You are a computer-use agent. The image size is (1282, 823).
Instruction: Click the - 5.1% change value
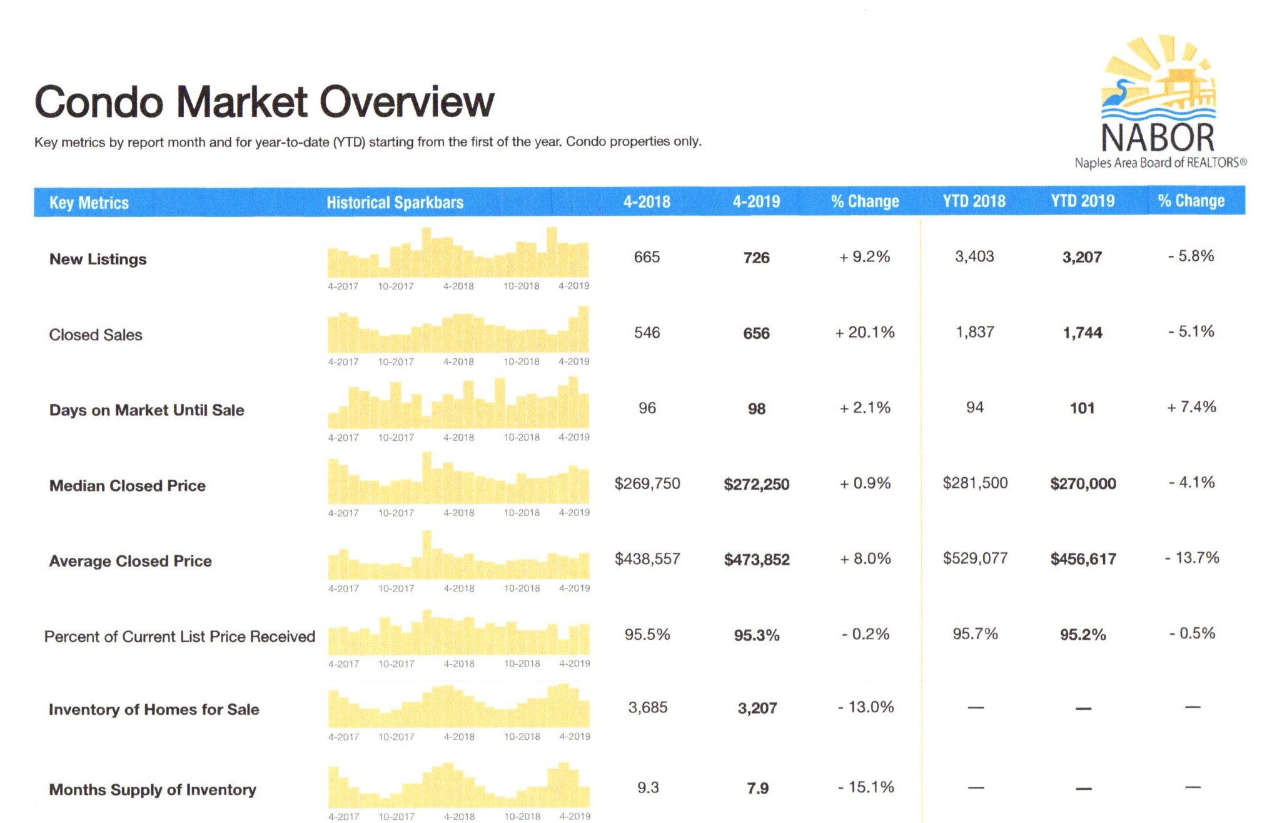point(1191,331)
